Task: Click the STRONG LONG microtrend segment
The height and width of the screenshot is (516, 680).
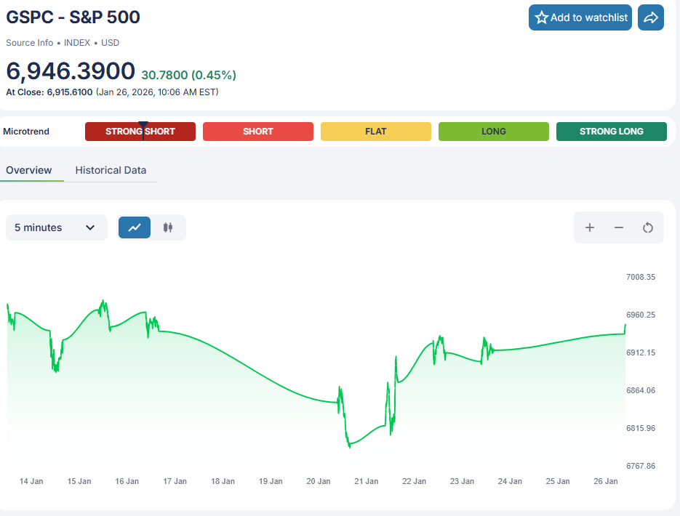Action: (x=612, y=132)
